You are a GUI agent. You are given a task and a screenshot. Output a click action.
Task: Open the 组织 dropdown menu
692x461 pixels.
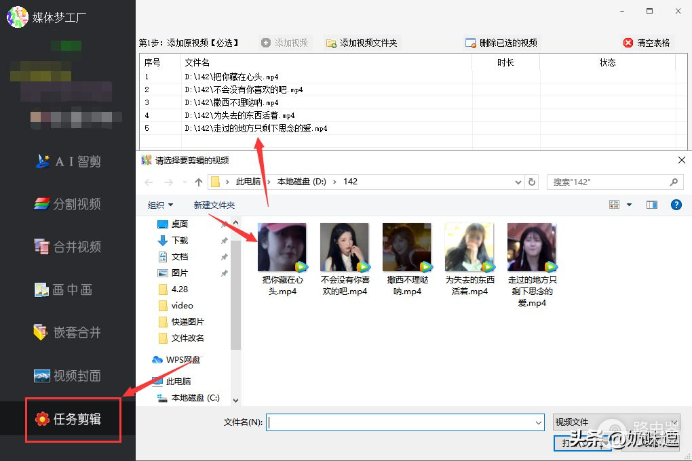[161, 205]
